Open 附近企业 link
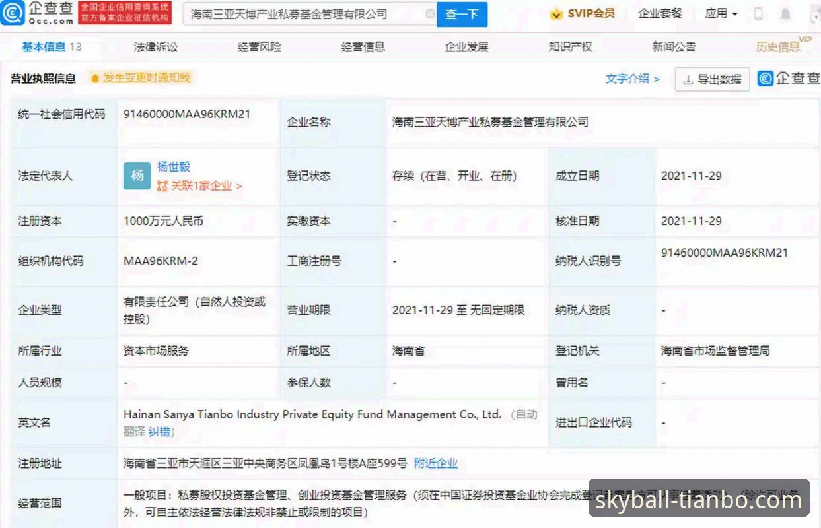This screenshot has width=821, height=528. point(436,463)
